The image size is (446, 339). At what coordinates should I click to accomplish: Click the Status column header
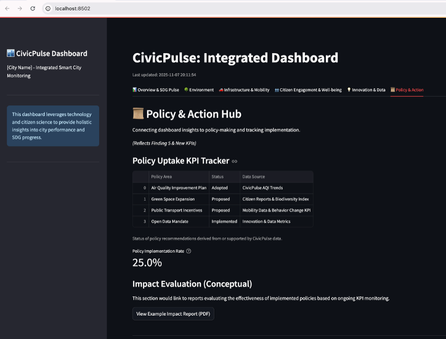point(217,176)
